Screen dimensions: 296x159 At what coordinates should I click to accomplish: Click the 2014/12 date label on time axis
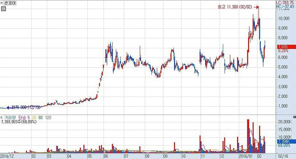pyautogui.click(x=7, y=157)
